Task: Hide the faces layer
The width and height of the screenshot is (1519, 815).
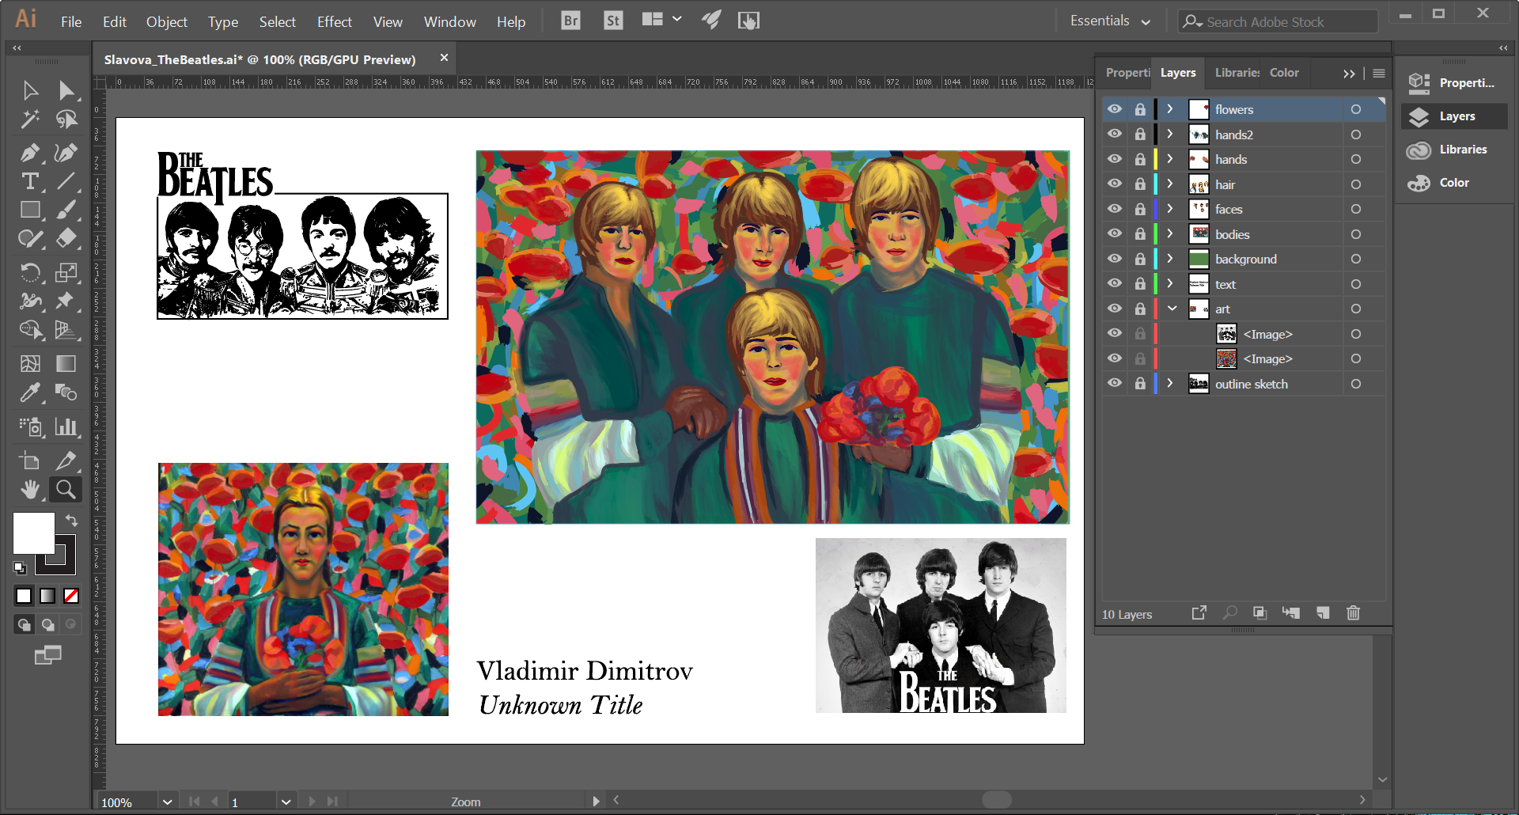Action: click(1115, 209)
